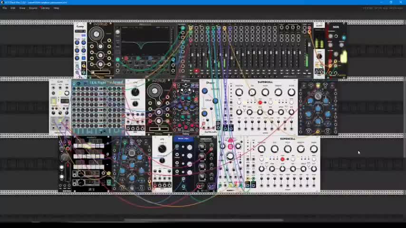The image size is (406, 228).
Task: Open the Edit menu
Action: 13,8
